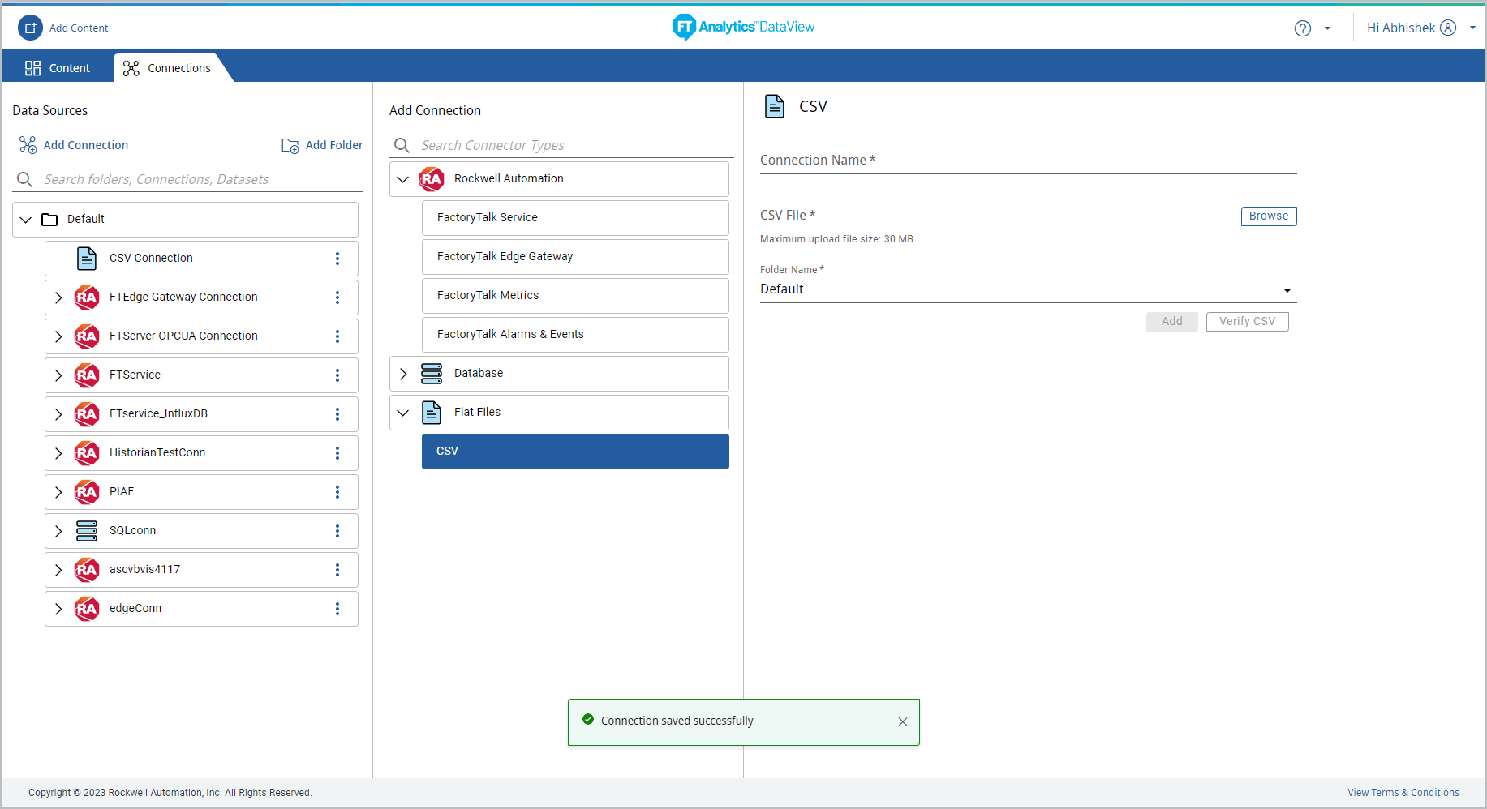
Task: Click the Add Content icon
Action: [x=30, y=28]
